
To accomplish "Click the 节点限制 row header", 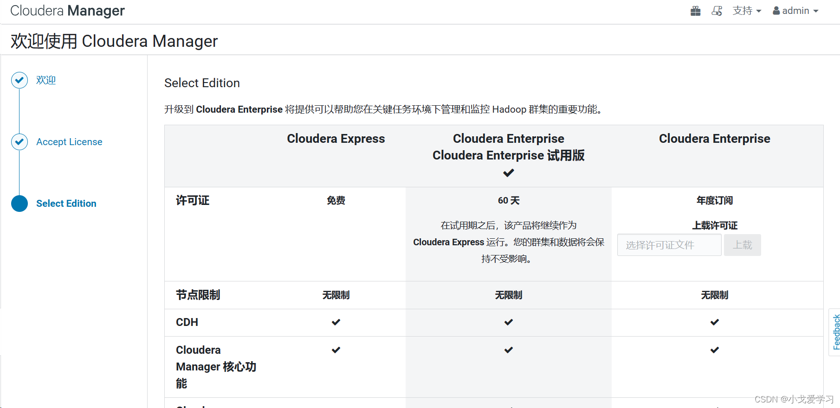I will 198,295.
